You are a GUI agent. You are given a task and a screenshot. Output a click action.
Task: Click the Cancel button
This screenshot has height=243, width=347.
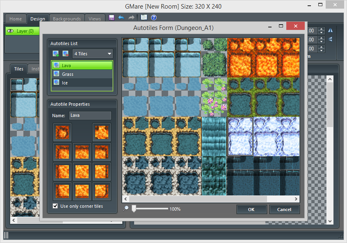click(x=284, y=209)
